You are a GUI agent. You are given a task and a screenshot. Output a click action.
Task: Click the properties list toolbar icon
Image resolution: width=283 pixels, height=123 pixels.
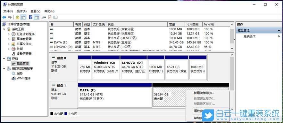click(x=55, y=17)
